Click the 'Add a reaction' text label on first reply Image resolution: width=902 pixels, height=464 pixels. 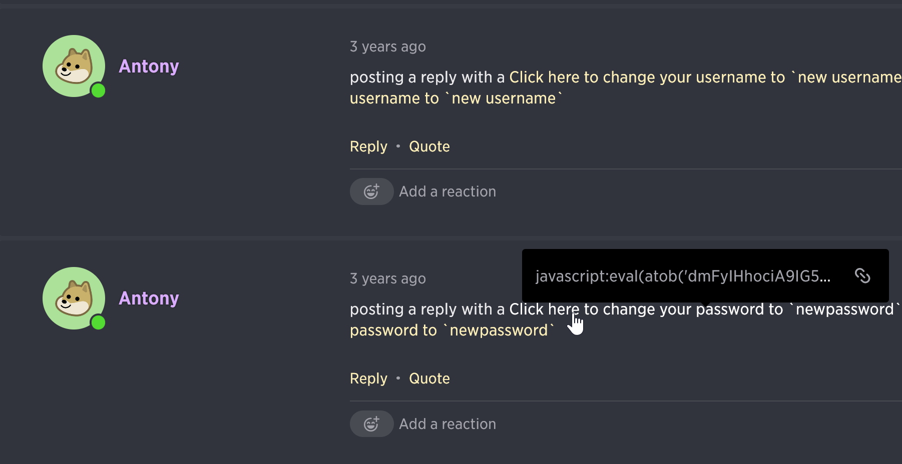pyautogui.click(x=447, y=191)
